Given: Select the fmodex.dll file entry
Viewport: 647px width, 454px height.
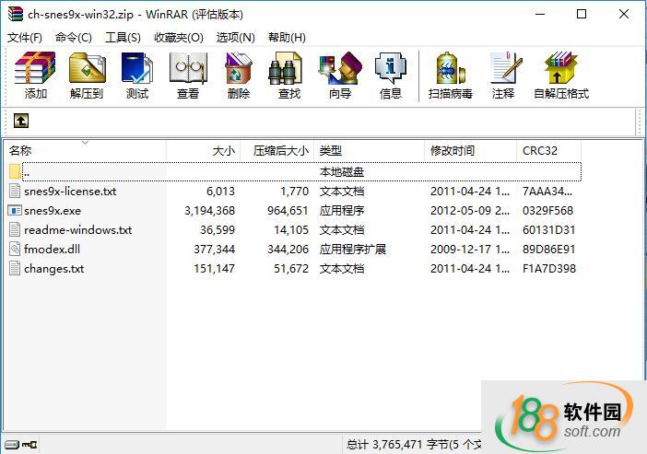Looking at the screenshot, I should click(x=53, y=250).
